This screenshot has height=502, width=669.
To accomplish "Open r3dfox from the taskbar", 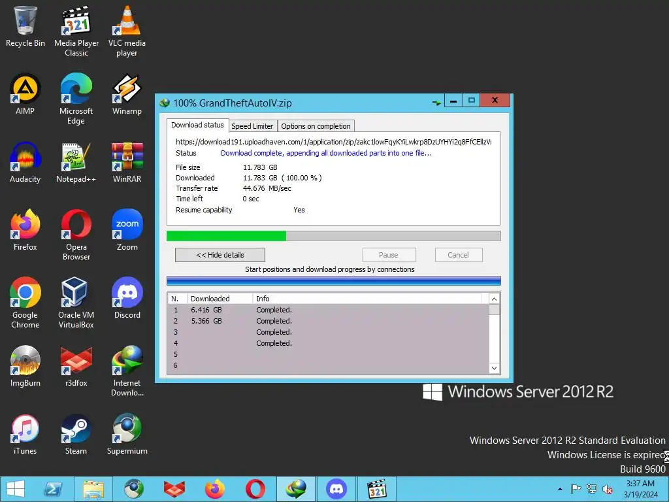I will point(174,489).
